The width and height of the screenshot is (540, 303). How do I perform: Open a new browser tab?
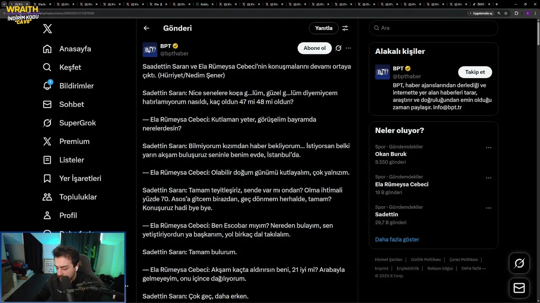tap(497, 4)
